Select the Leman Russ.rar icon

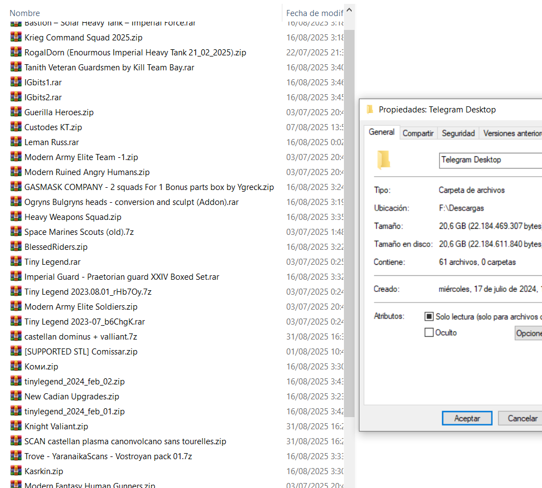coord(16,142)
